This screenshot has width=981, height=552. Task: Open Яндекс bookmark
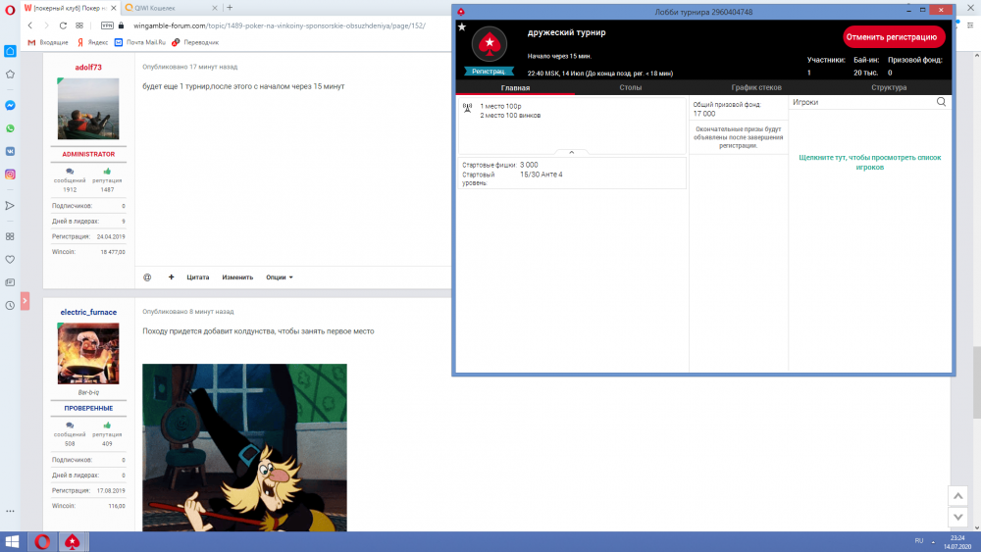[x=92, y=42]
